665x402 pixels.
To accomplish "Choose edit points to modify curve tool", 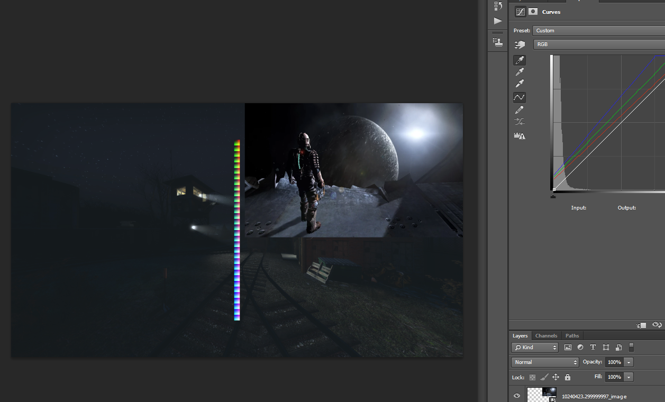I will pyautogui.click(x=520, y=97).
